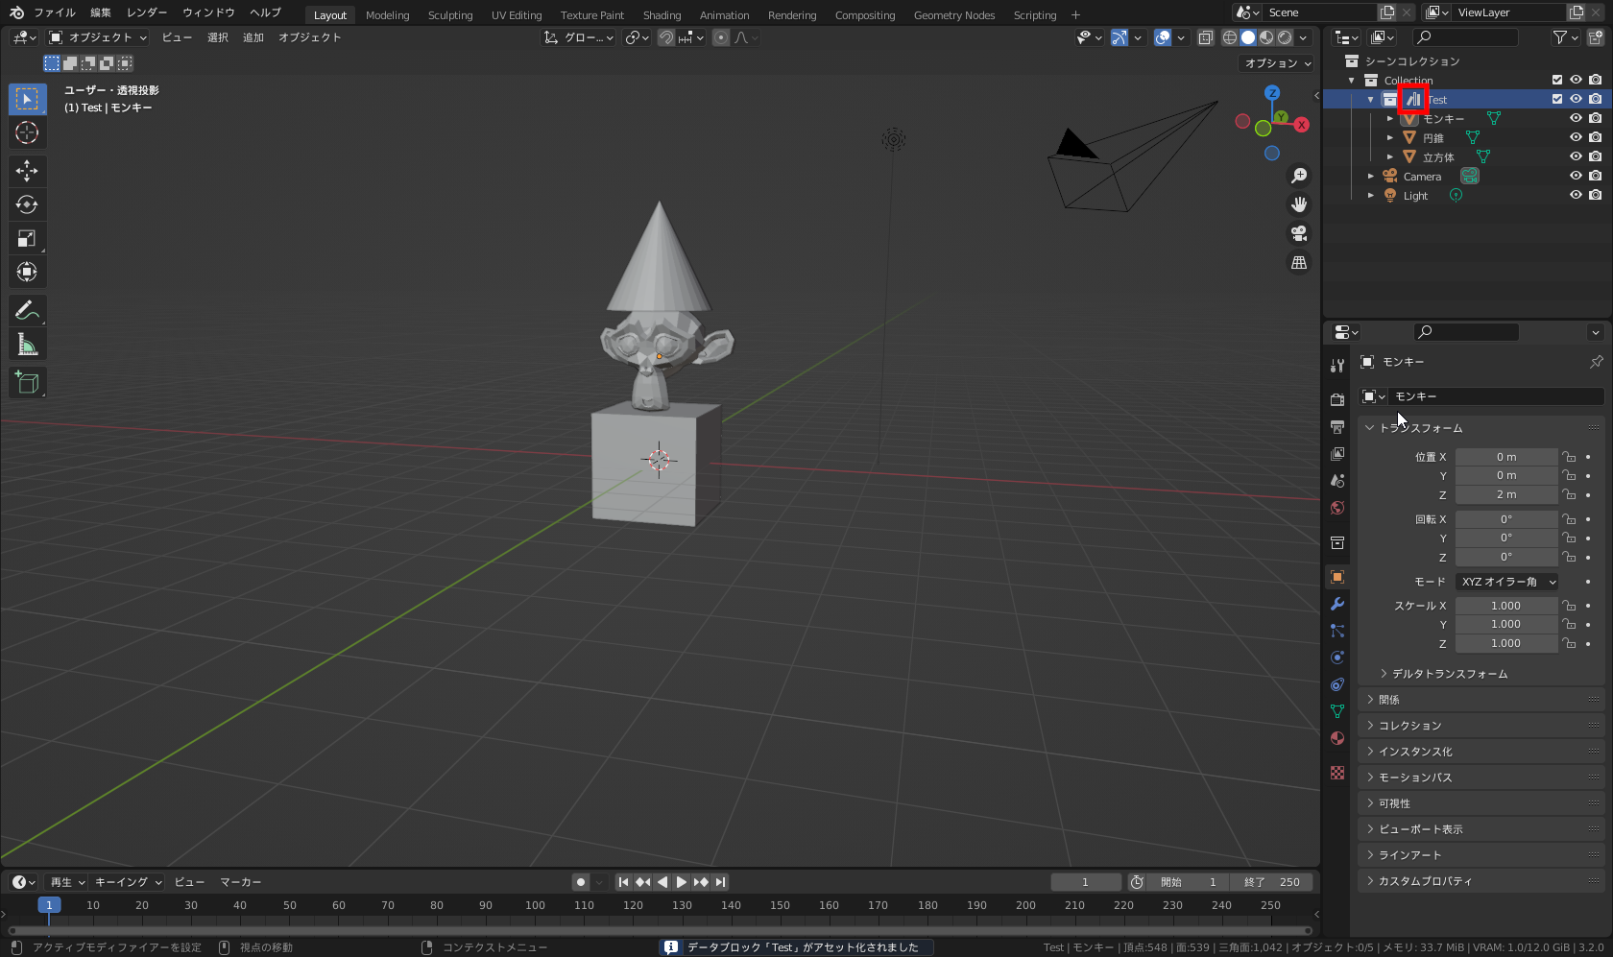This screenshot has height=957, width=1613.
Task: Open the Material properties tab
Action: coord(1337,738)
